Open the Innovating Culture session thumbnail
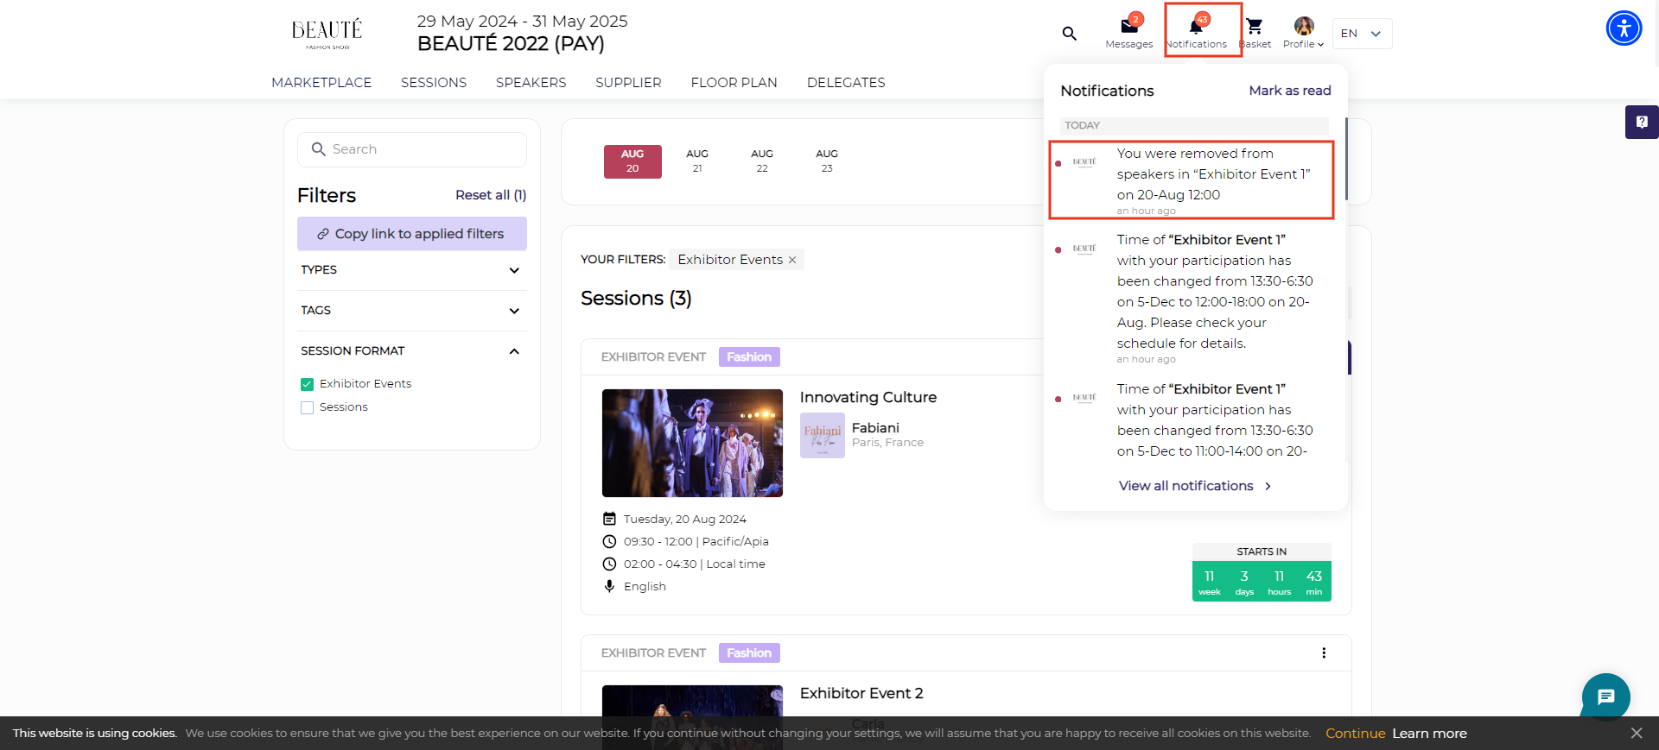The image size is (1659, 750). (692, 443)
